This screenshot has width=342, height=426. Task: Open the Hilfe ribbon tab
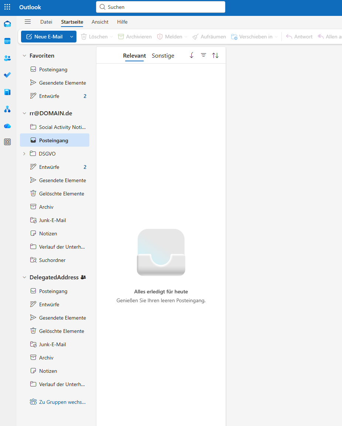[x=122, y=22]
